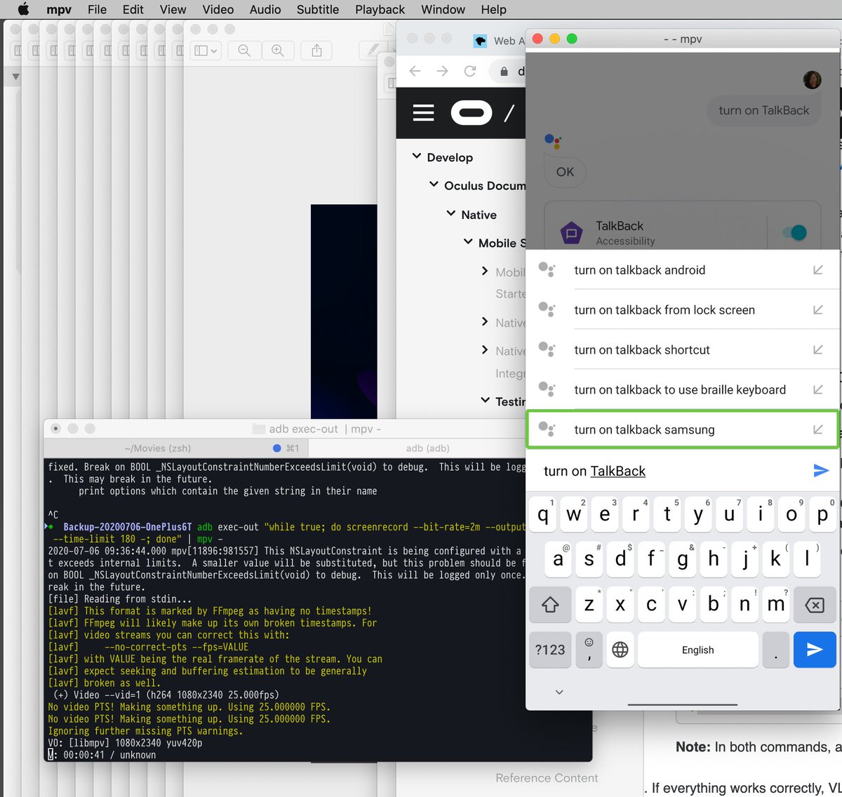Click the Reference Content link in browser
This screenshot has width=842, height=797.
pos(547,778)
